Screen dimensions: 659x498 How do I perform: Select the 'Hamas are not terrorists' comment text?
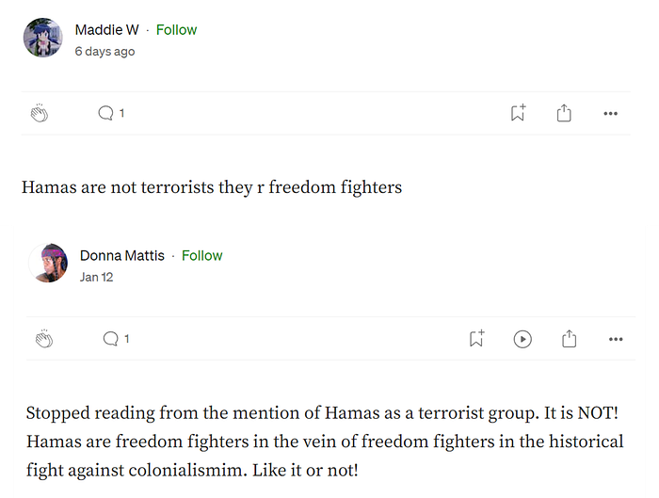212,187
